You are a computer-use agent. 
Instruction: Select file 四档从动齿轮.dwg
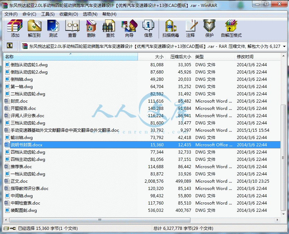coord(28,152)
